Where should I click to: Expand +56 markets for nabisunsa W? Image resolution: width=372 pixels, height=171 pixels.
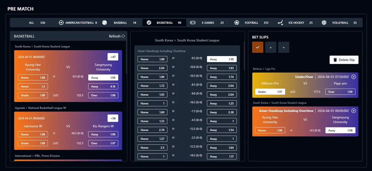tap(113, 118)
